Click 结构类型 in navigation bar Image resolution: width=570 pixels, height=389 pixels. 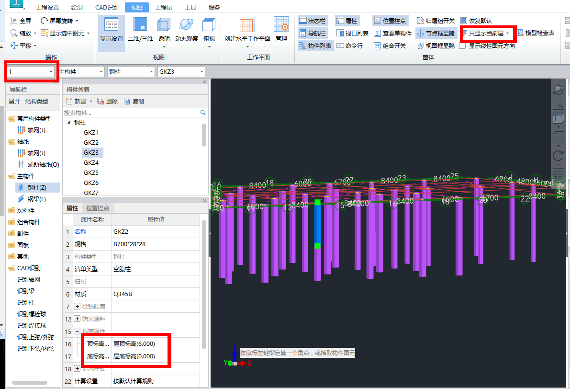coord(37,101)
